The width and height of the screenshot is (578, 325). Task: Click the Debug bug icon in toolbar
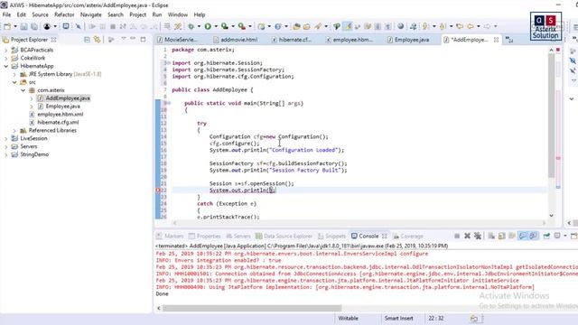191,26
